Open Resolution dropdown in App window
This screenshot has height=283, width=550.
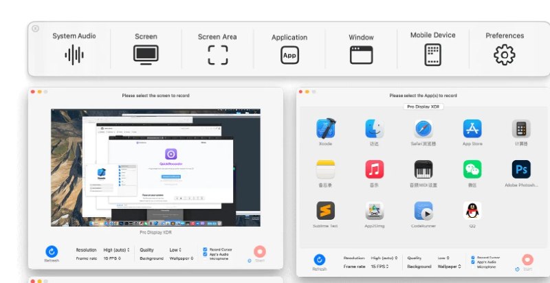click(384, 258)
